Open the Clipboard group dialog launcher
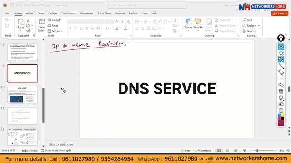 pyautogui.click(x=34, y=36)
